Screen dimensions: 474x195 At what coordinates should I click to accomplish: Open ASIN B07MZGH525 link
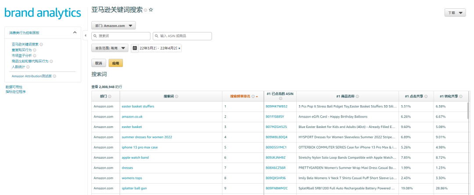click(x=276, y=127)
